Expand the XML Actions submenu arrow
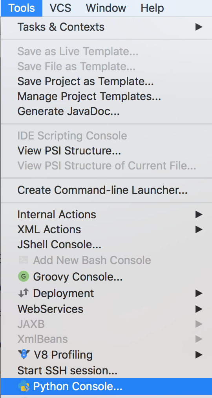The height and width of the screenshot is (398, 212). pyautogui.click(x=199, y=229)
